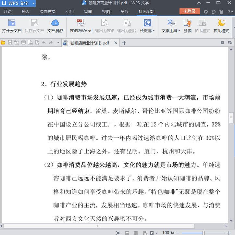The image size is (235, 235).
Task: Close the 咖啡店商业计划书.pdf tab
Action: (116, 43)
